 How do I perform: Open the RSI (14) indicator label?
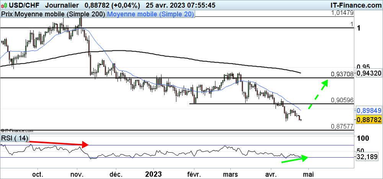[x=15, y=138]
